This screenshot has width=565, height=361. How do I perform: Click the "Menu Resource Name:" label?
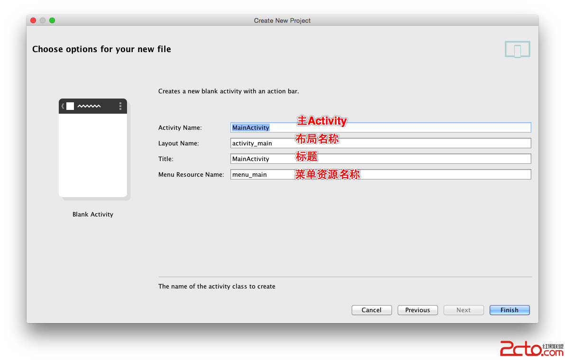click(x=191, y=175)
